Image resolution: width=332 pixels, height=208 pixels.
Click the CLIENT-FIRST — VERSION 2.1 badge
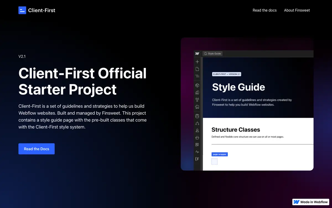tap(227, 74)
